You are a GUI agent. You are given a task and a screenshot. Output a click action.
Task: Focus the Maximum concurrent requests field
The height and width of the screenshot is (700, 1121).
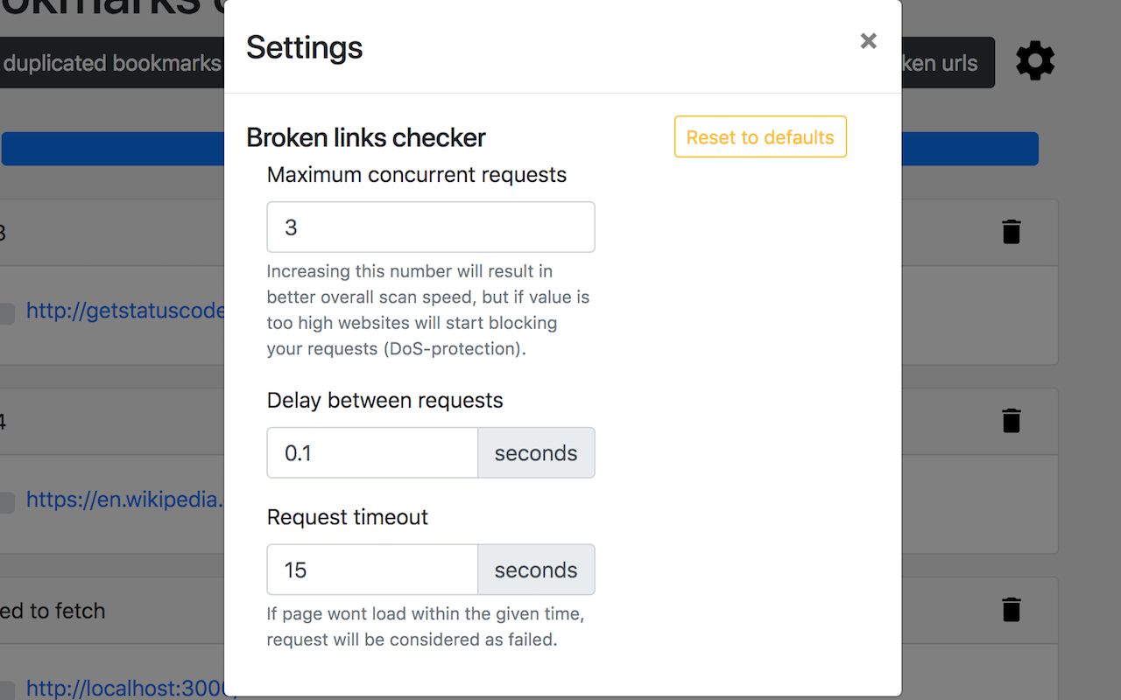click(x=431, y=227)
